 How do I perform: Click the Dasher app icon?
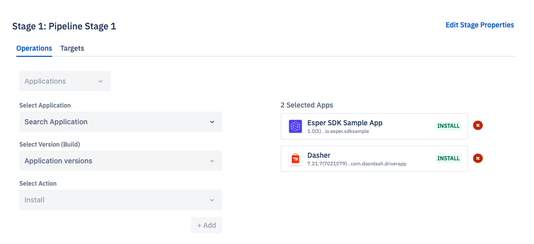(x=295, y=159)
